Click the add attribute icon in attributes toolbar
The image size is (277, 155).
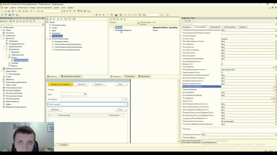111,19
